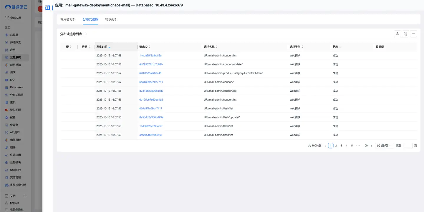Expand the pagination ellipsis for more pages

coord(358,146)
